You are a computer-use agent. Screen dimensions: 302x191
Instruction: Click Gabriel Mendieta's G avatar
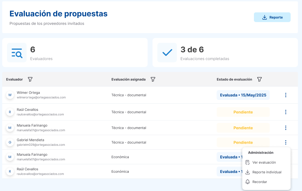pos(10,142)
